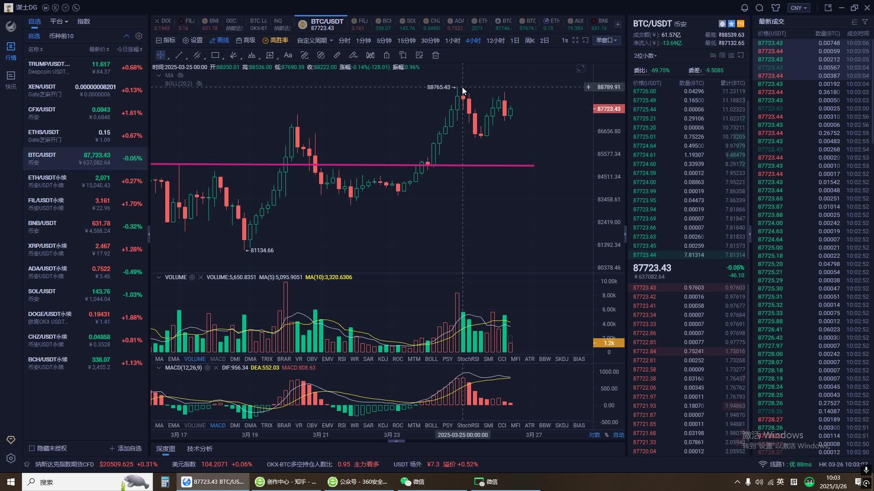Click the Windows taskbar 搜索 search box
Image resolution: width=874 pixels, height=491 pixels.
pyautogui.click(x=87, y=482)
